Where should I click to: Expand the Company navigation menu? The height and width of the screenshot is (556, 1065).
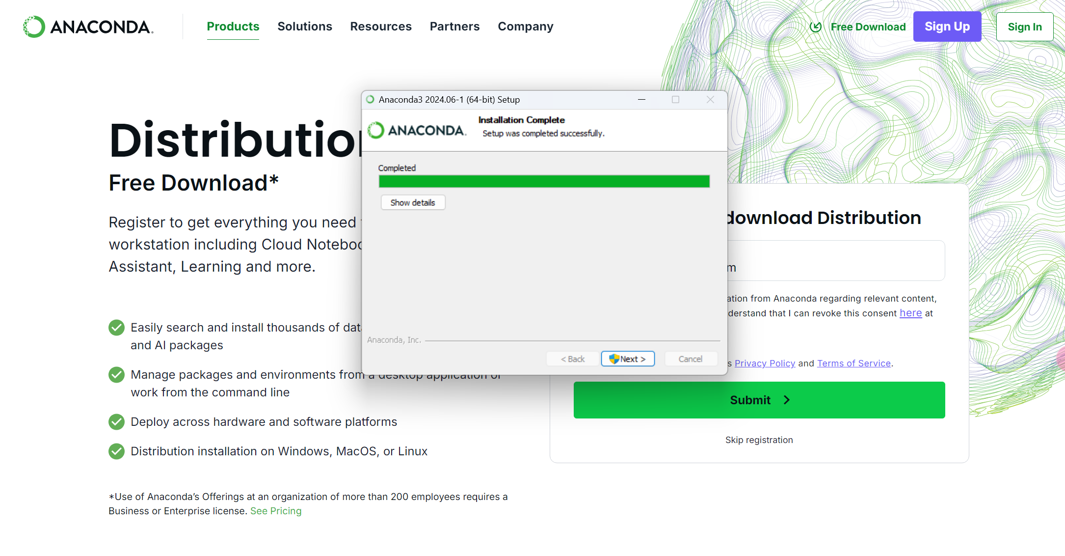[x=526, y=27]
